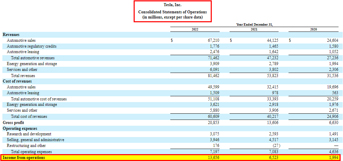Image resolution: width=343 pixels, height=161 pixels.
Task: Click the 'Gross profit' row label
Action: point(13,123)
